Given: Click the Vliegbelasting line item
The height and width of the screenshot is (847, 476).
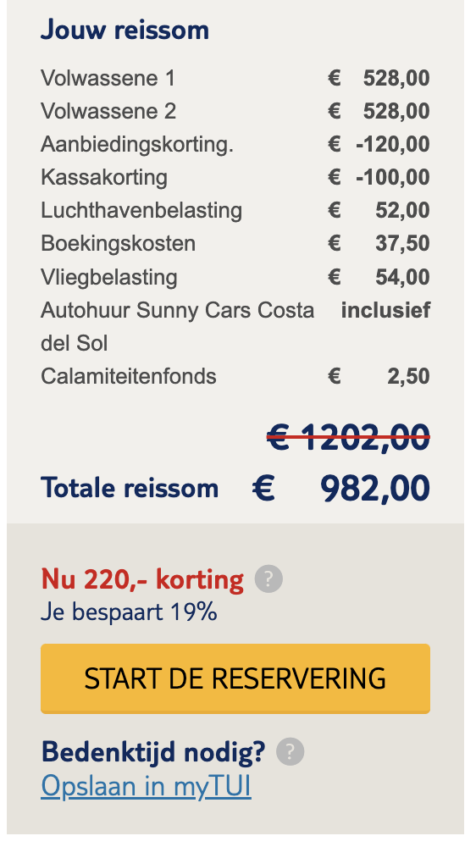Looking at the screenshot, I should pyautogui.click(x=235, y=277).
